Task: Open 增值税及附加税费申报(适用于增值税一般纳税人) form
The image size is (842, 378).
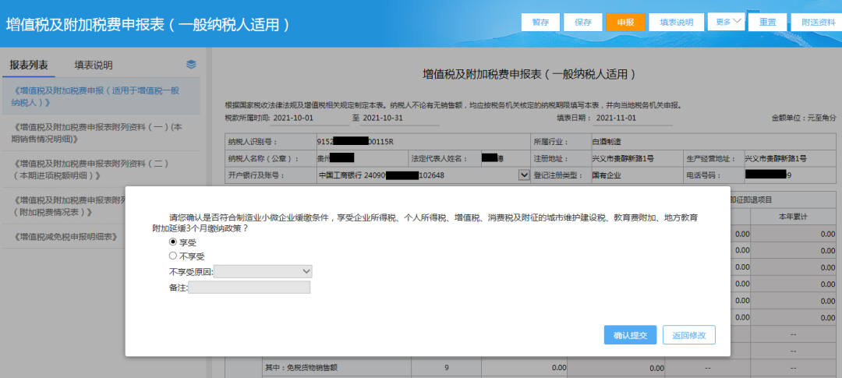Action: point(101,97)
